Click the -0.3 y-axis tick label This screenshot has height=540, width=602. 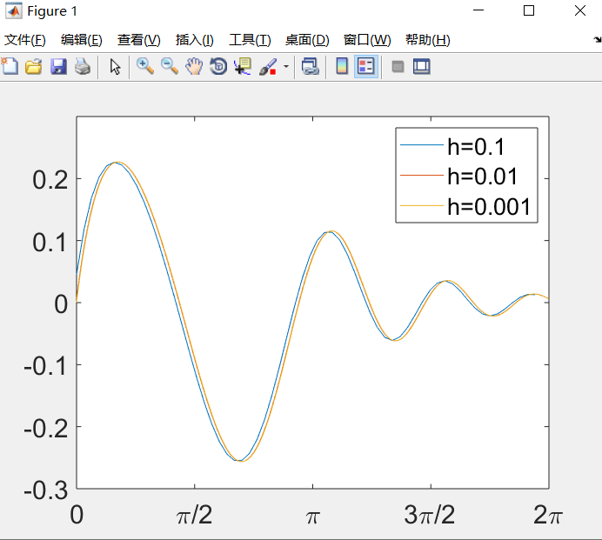click(x=46, y=490)
